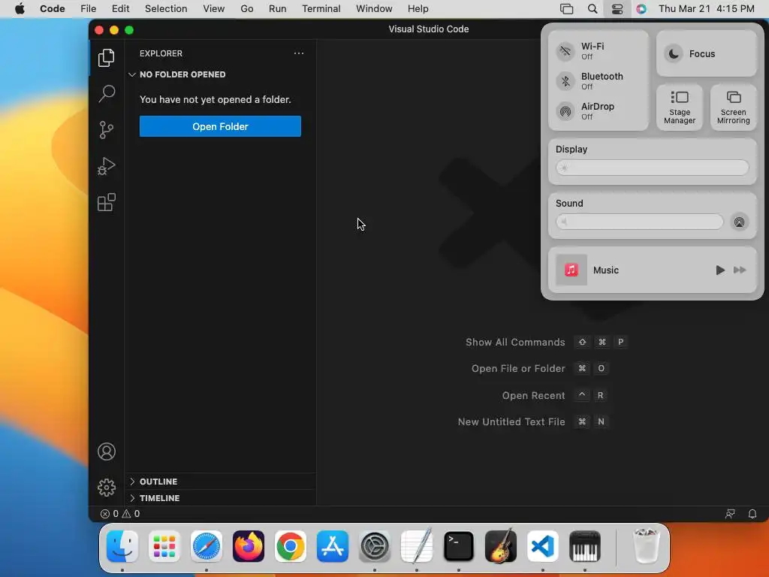Click the Open Folder button
Image resolution: width=769 pixels, height=577 pixels.
[220, 126]
